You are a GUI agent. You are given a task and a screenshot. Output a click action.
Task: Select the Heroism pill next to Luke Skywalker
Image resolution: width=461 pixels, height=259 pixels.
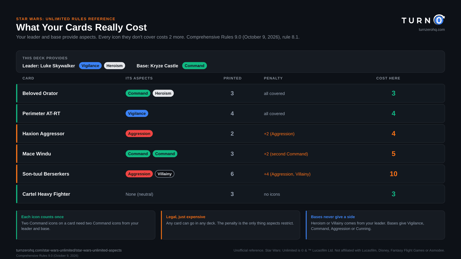114,66
